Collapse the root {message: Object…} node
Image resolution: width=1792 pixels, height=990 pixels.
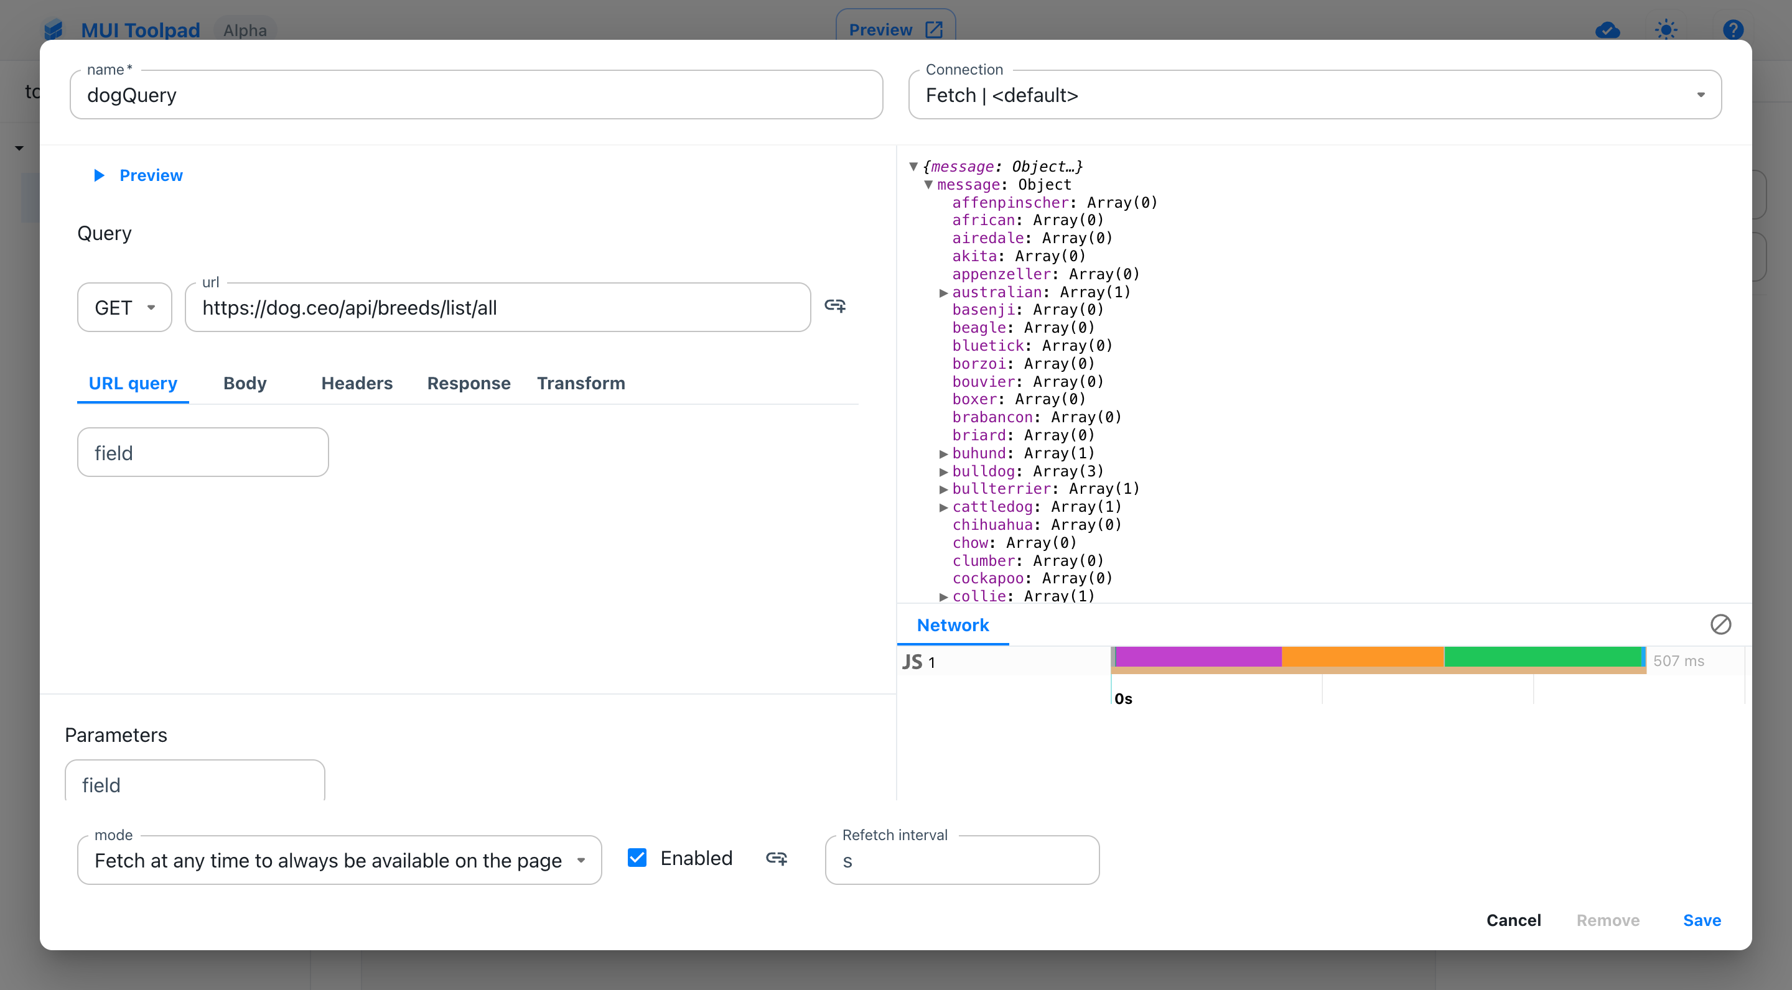(913, 167)
